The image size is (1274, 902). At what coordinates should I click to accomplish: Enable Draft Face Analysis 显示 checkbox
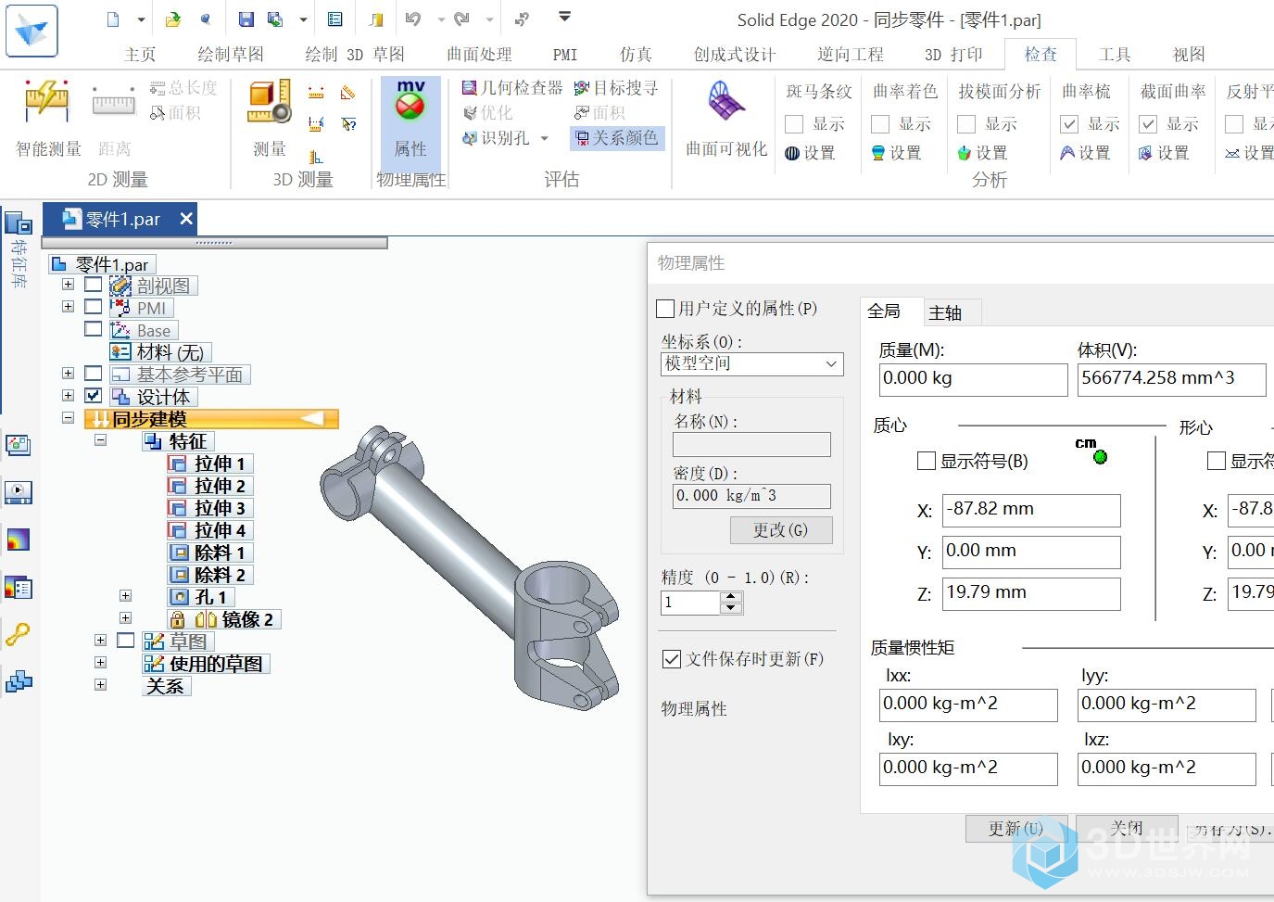pyautogui.click(x=966, y=124)
